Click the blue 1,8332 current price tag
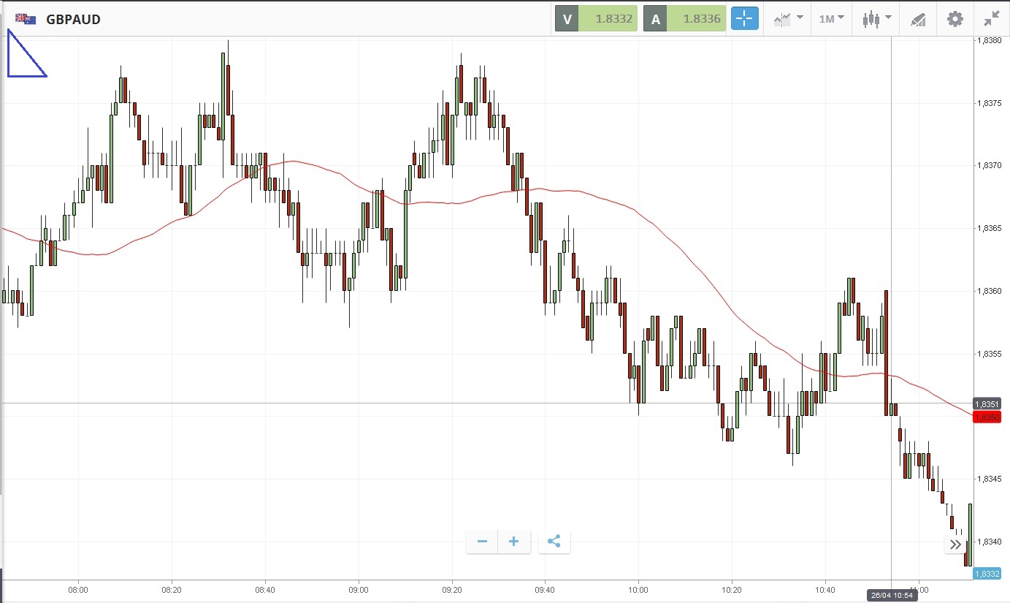Viewport: 1010px width, 603px height. [987, 574]
